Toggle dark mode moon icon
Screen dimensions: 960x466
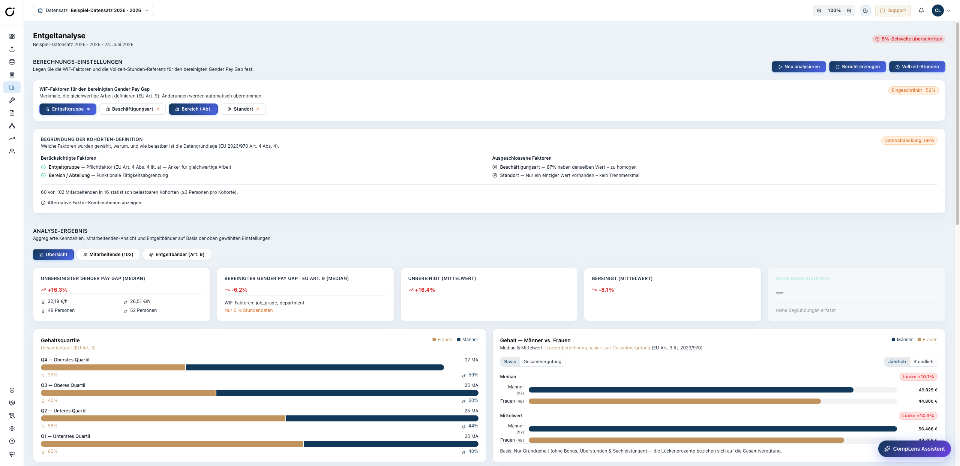(x=865, y=10)
